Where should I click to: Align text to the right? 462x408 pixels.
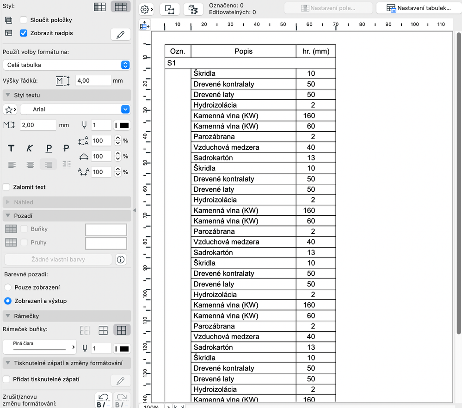click(x=48, y=164)
